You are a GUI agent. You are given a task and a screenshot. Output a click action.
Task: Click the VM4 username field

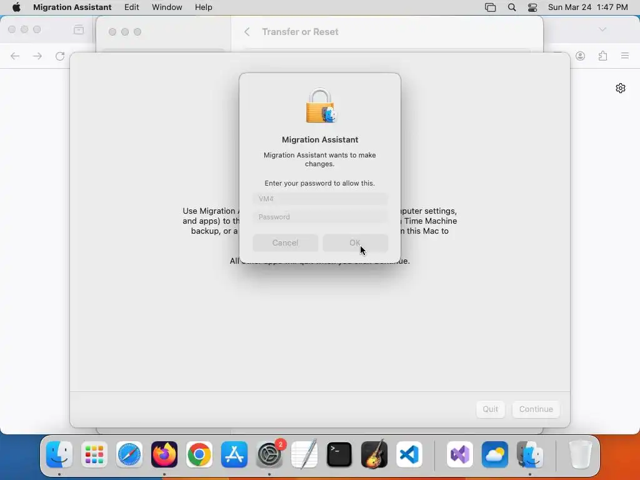tap(320, 199)
